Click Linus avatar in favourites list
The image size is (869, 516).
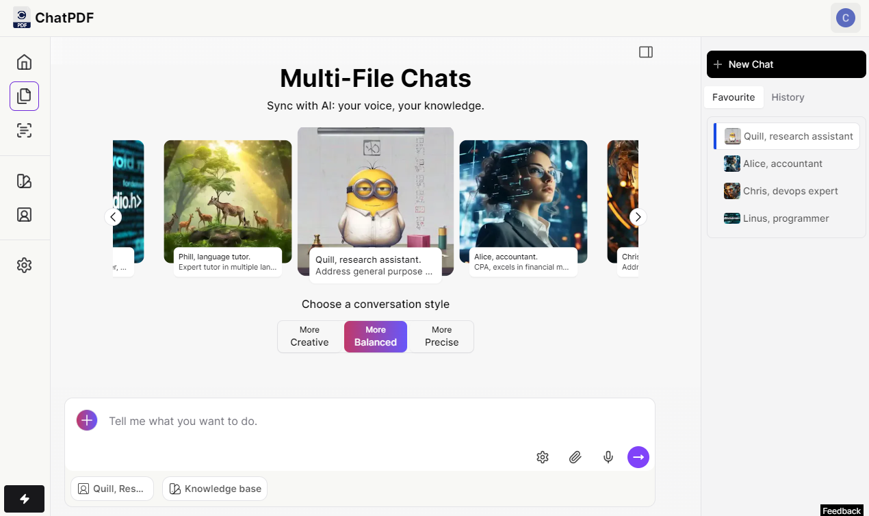tap(732, 218)
